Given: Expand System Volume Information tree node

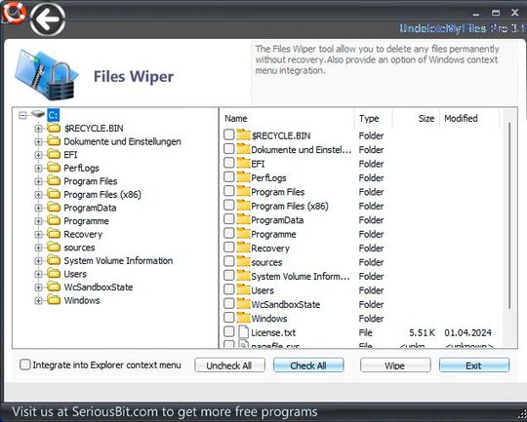Looking at the screenshot, I should tap(38, 261).
